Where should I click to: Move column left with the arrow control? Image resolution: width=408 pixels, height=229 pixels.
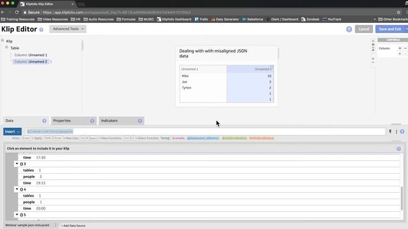[x=400, y=53]
